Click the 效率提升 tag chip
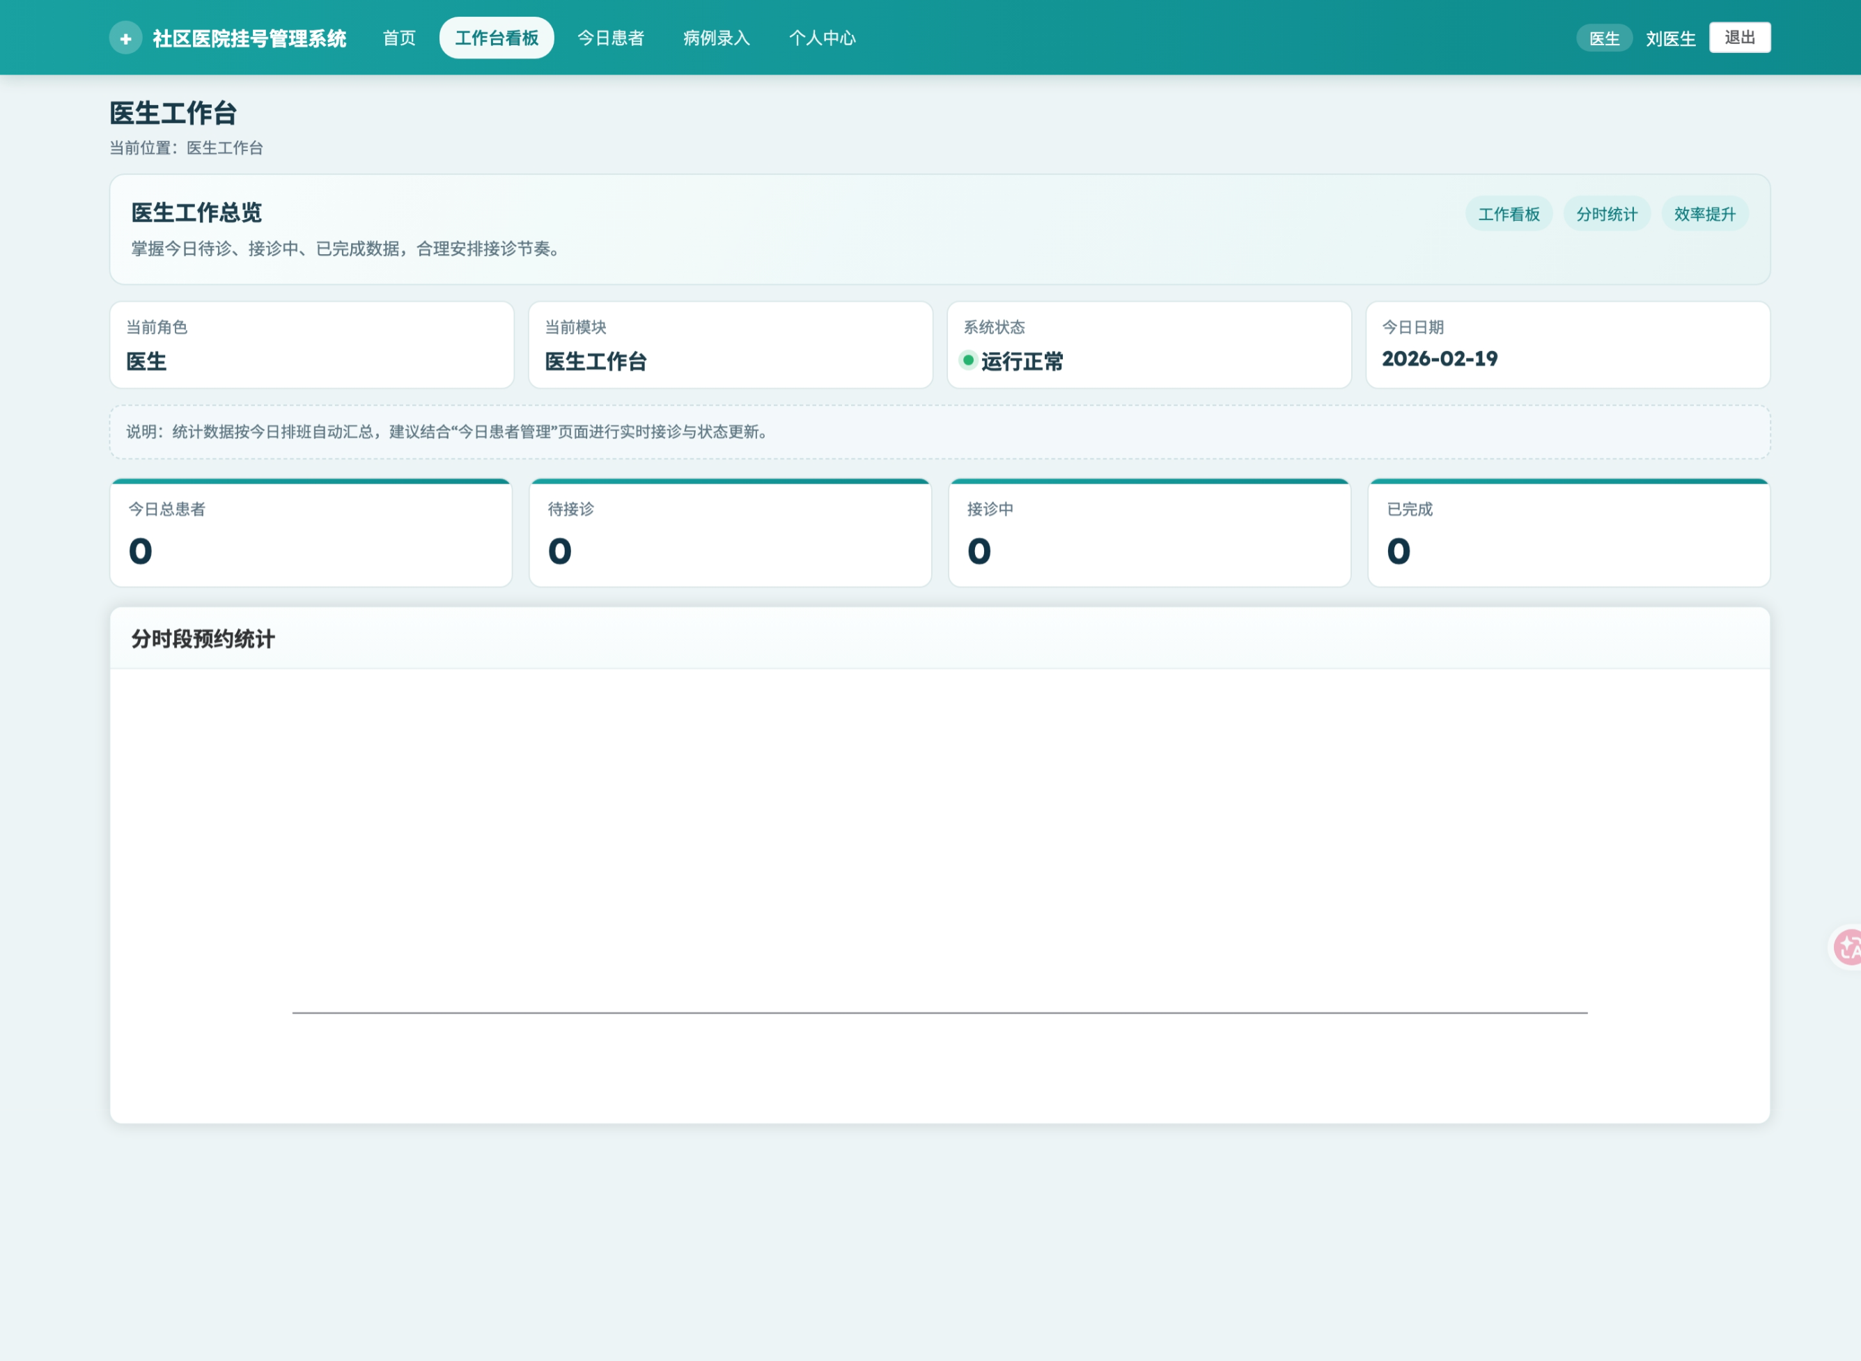 click(1704, 214)
